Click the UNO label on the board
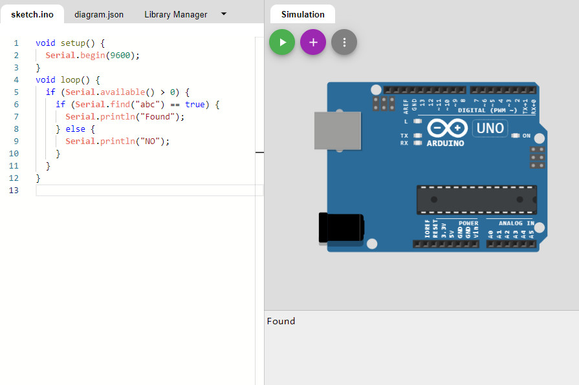This screenshot has height=385, width=579. pyautogui.click(x=490, y=129)
